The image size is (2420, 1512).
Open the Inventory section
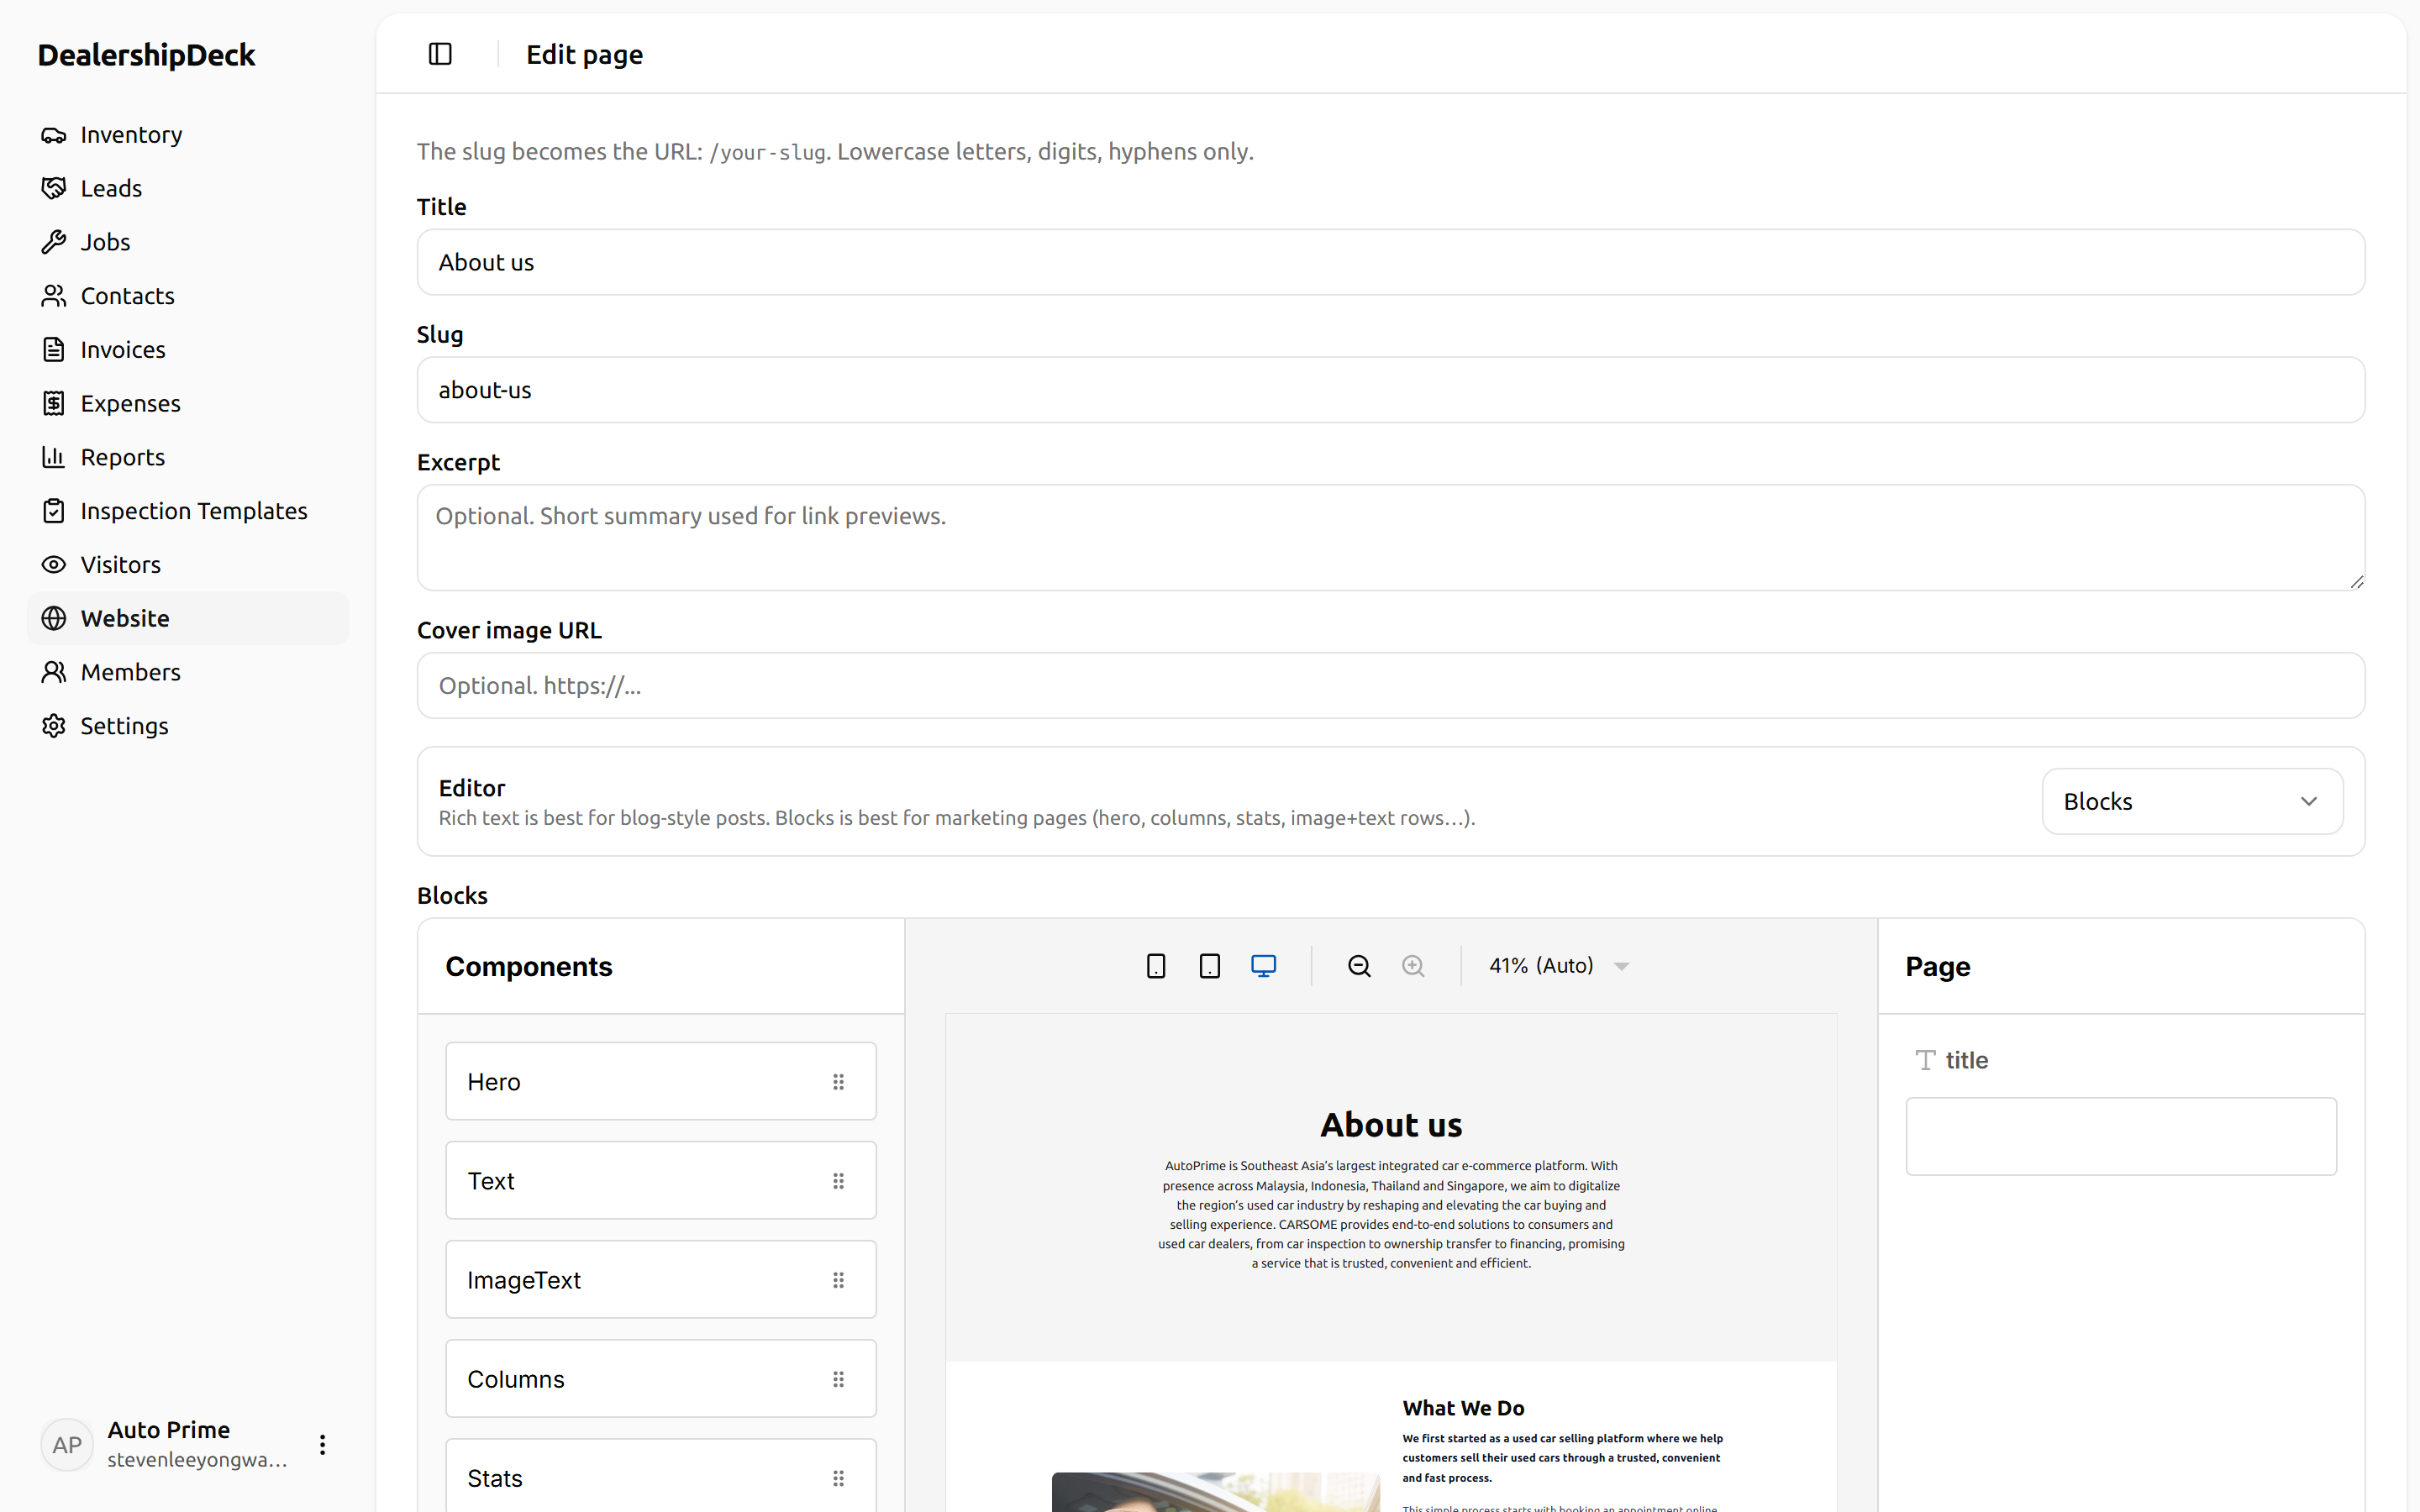coord(188,135)
